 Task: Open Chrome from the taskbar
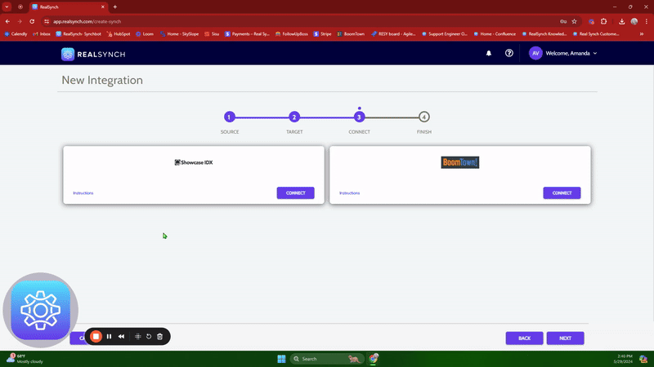374,358
